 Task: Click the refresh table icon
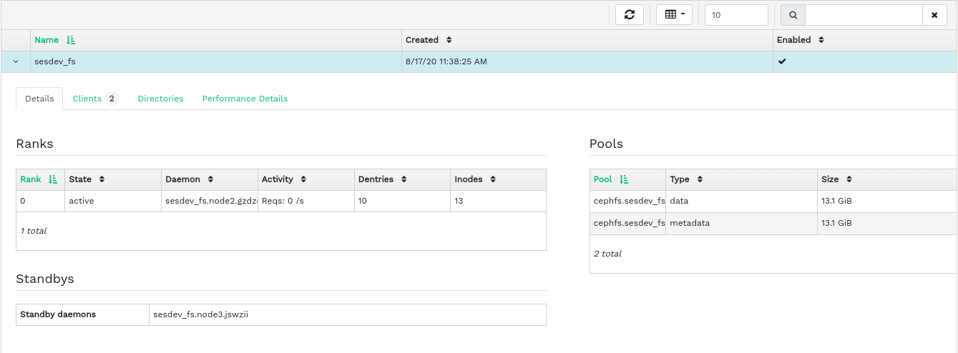click(630, 15)
